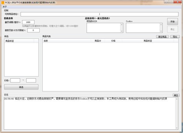Image resolution: width=183 pixels, height=133 pixels.
Task: Open the 关于 menu
Action: 4,7
